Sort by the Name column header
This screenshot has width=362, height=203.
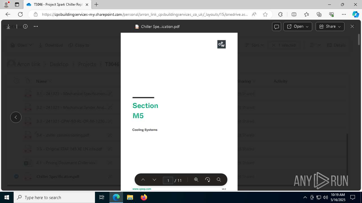(x=41, y=81)
